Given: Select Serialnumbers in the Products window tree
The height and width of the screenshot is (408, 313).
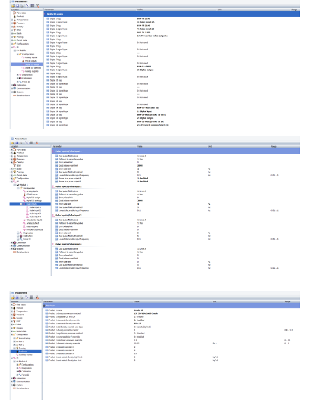Looking at the screenshot, I should click(x=23, y=388).
